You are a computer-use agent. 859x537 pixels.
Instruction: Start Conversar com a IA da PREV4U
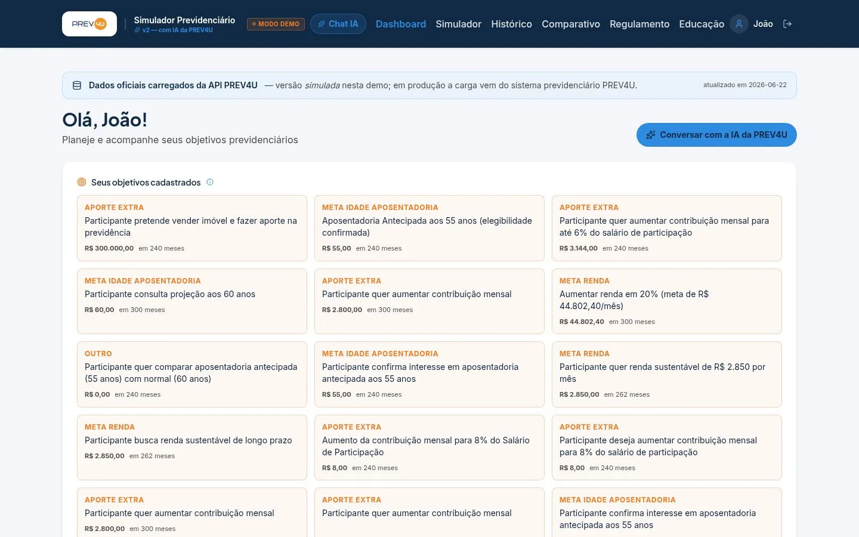716,135
